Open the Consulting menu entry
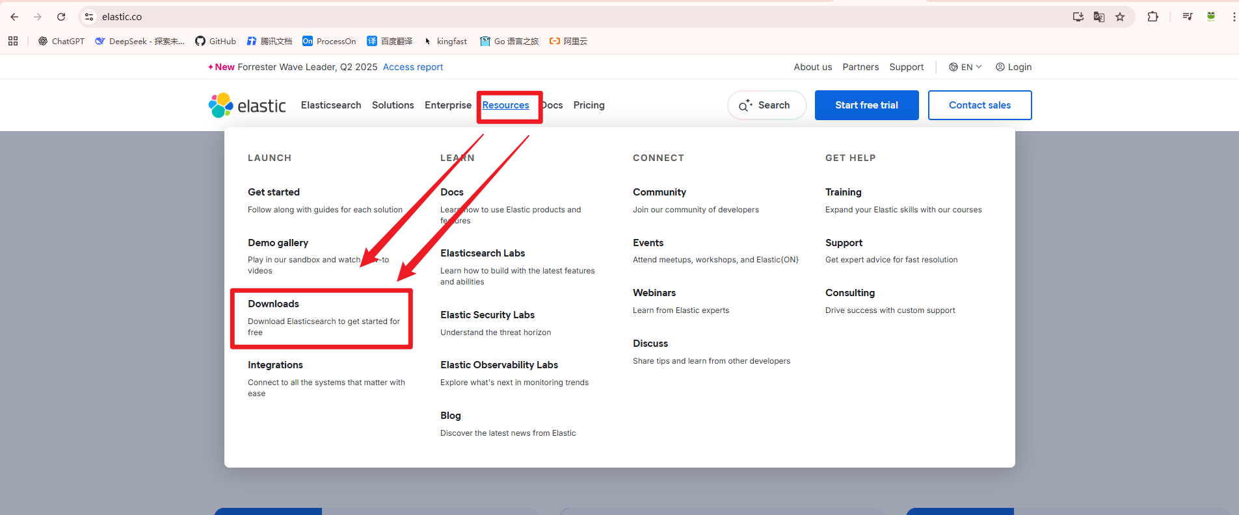 [x=850, y=293]
